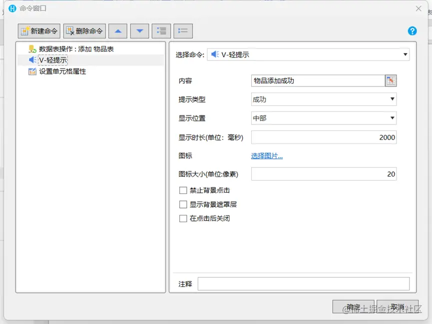Move the selected command down with the arrow
This screenshot has width=432, height=324.
coord(139,30)
